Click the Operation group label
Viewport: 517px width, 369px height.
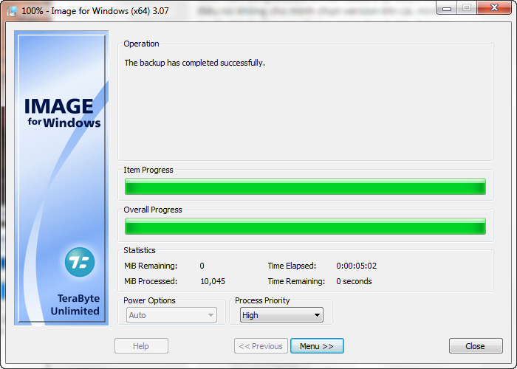coord(141,44)
